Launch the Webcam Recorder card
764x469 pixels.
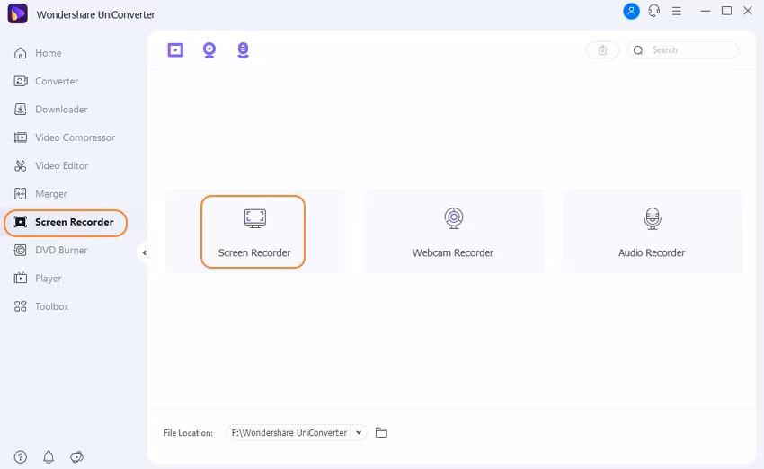tap(453, 232)
